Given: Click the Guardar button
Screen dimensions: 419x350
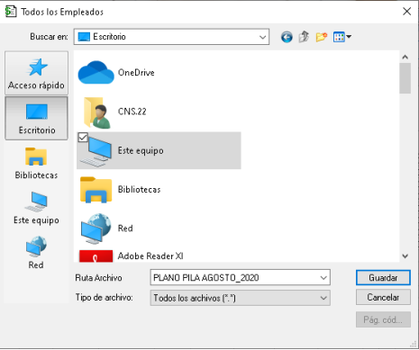Looking at the screenshot, I should [x=383, y=278].
